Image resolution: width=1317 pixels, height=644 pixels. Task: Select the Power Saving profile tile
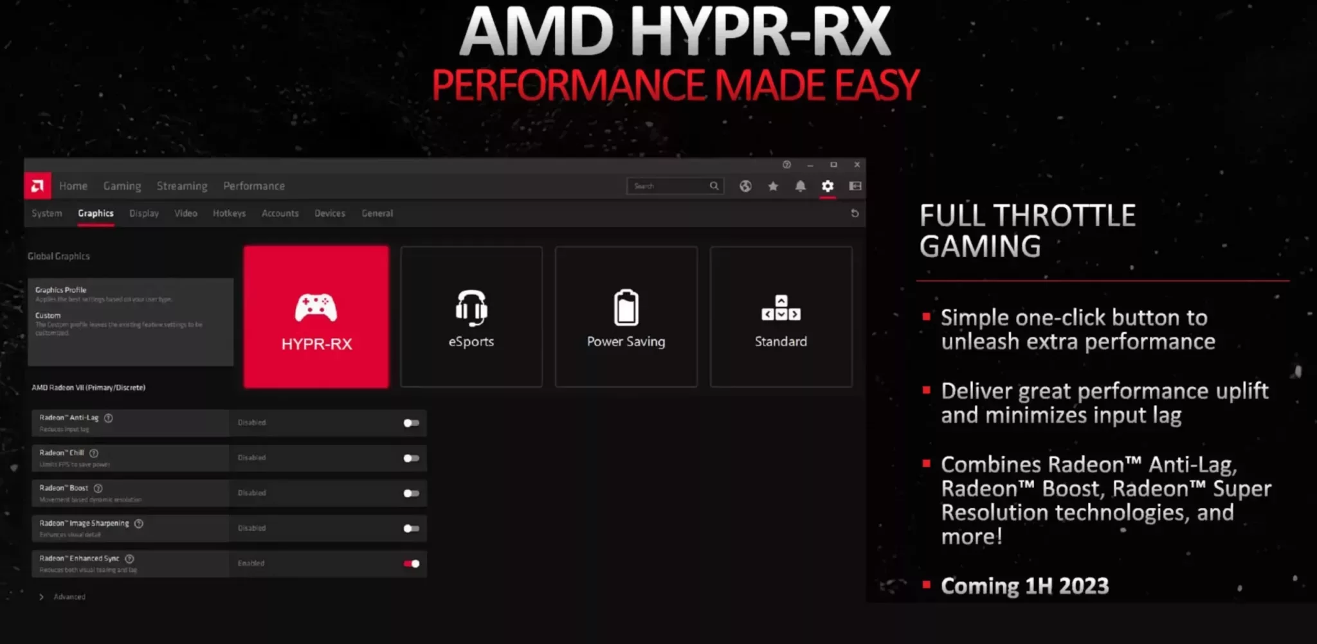626,317
